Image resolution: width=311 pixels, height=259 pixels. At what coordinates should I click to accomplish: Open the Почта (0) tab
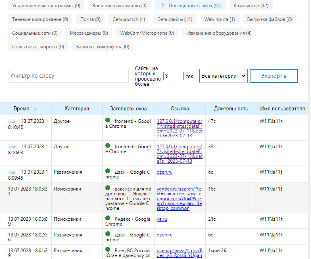[90, 19]
